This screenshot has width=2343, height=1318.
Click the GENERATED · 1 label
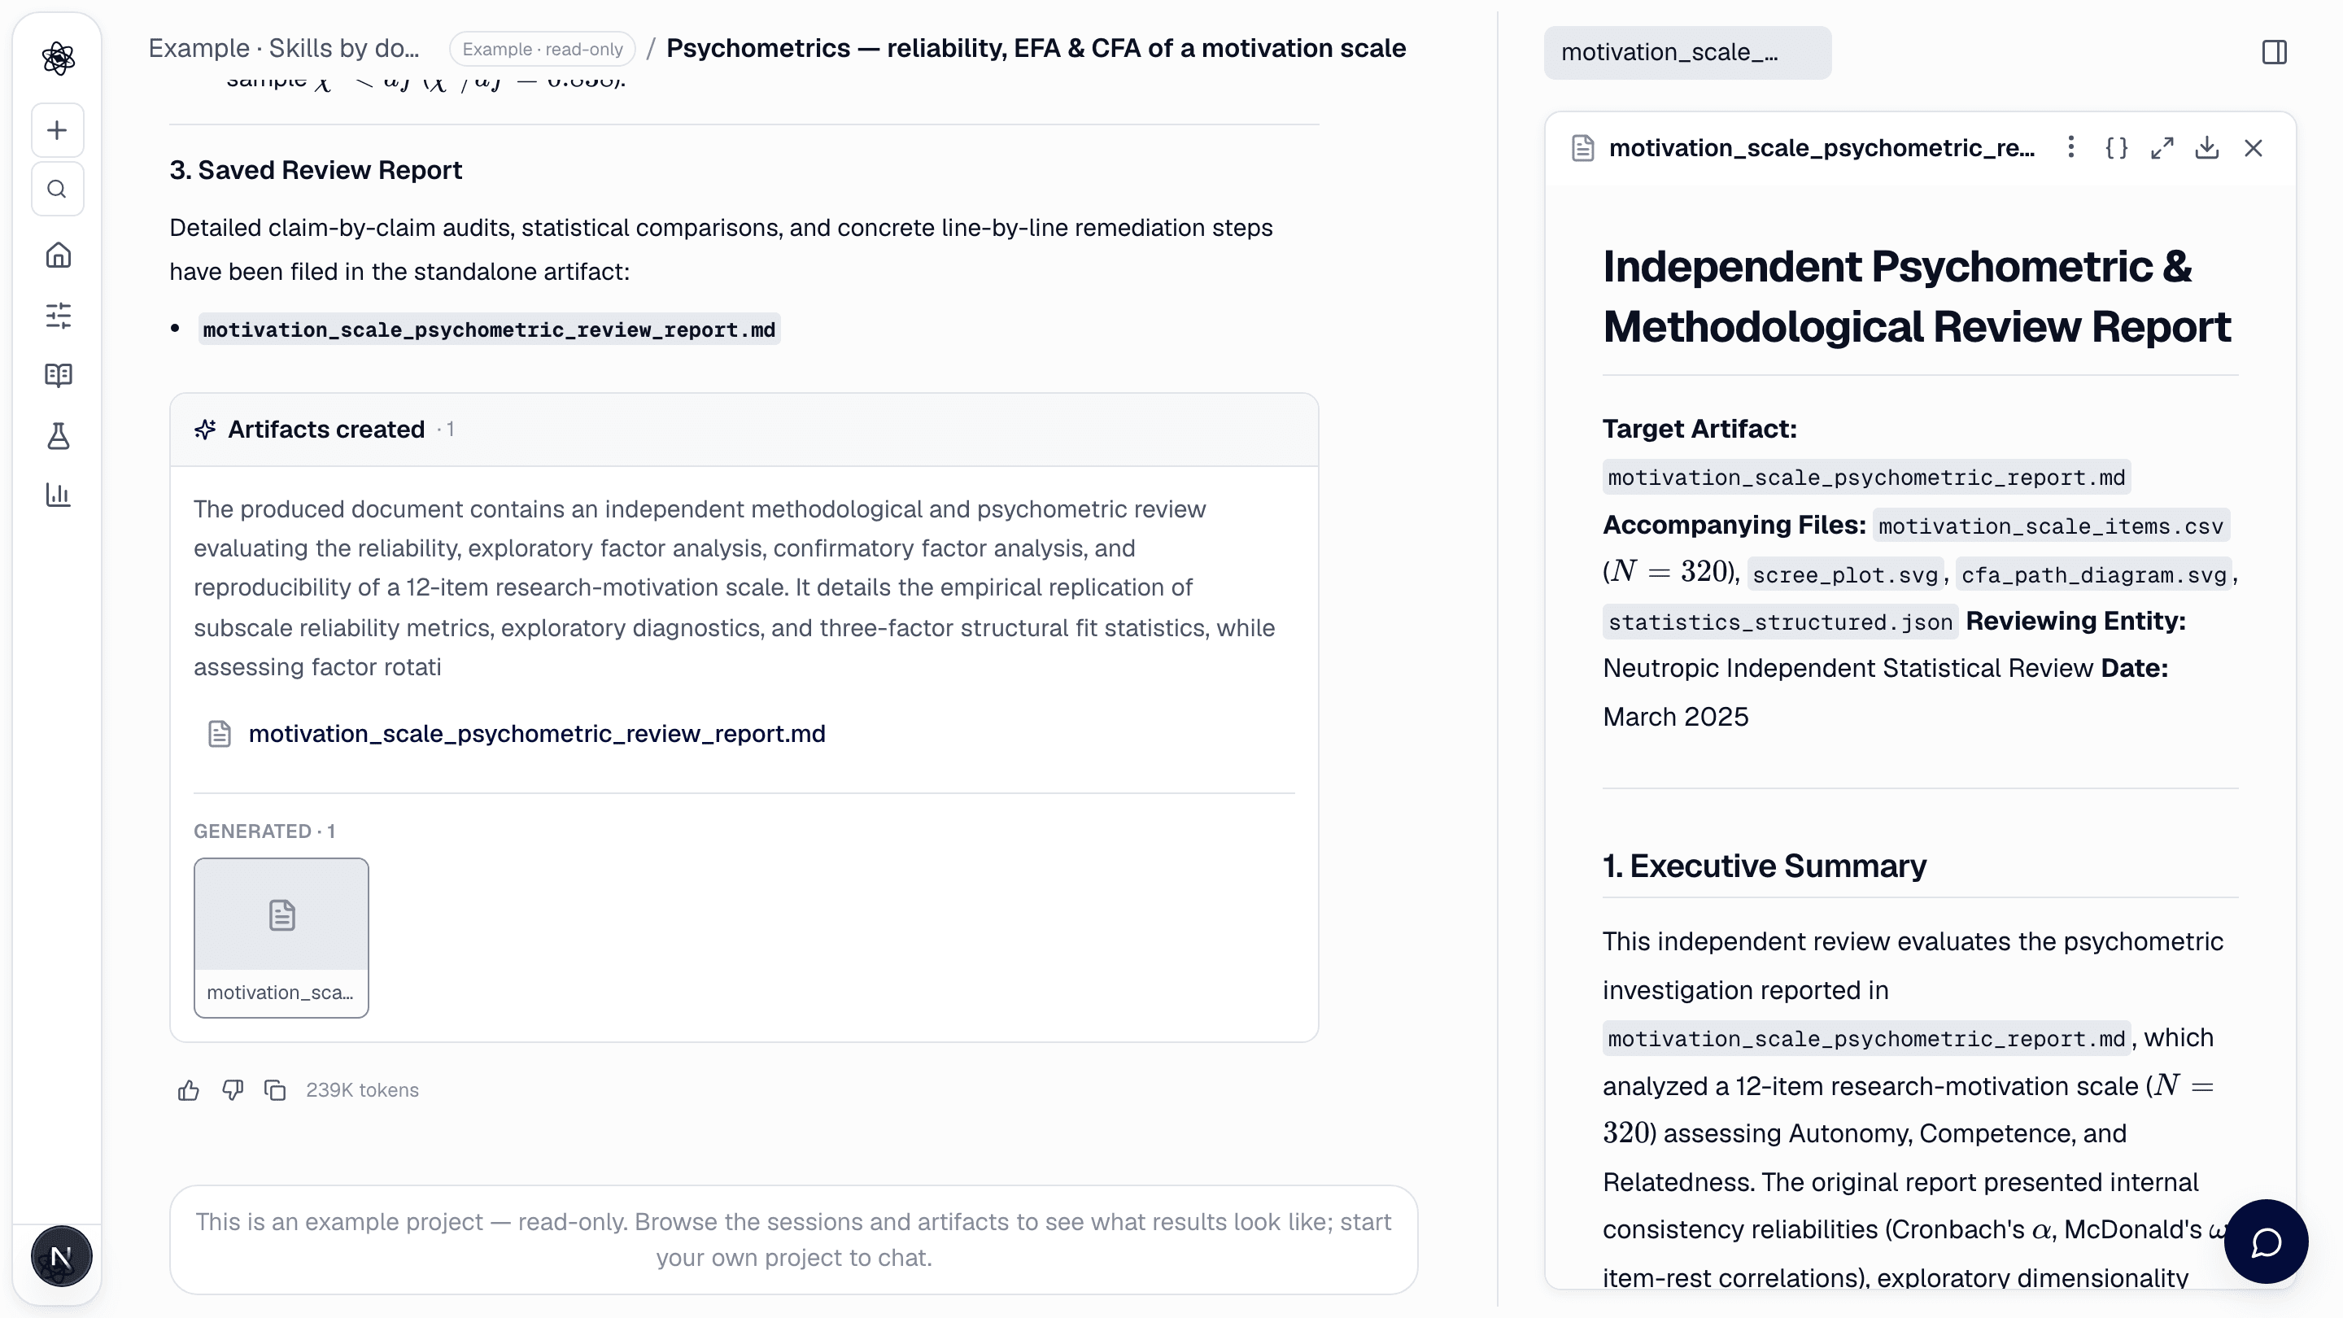264,831
